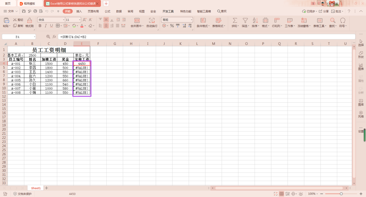Click the Format Painter (格式刷) icon
This screenshot has width=366, height=197.
(x=29, y=20)
